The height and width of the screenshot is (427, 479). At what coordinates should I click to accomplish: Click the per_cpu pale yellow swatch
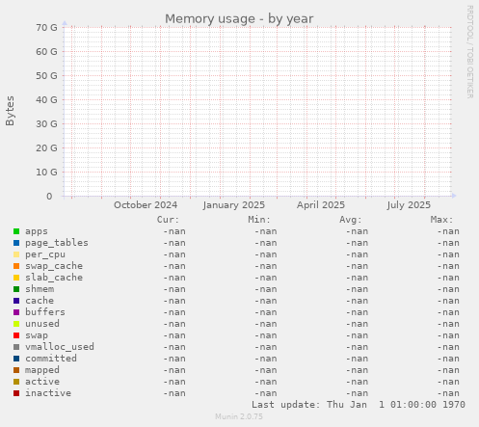click(16, 254)
